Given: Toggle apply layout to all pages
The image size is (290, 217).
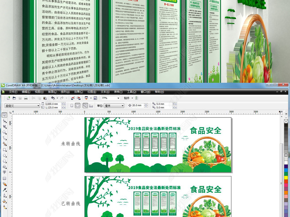Looking at the screenshot, I should (x=85, y=106).
